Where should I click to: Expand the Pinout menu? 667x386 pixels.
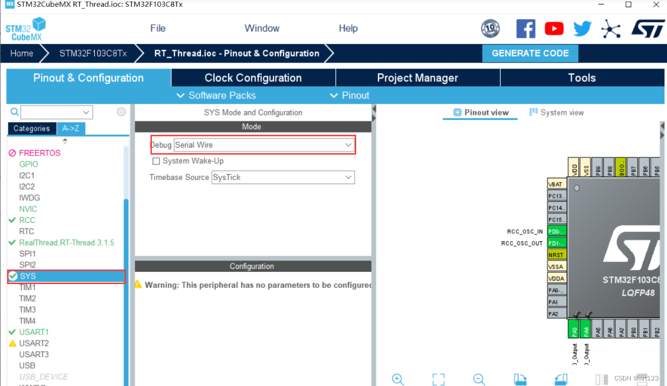[349, 96]
